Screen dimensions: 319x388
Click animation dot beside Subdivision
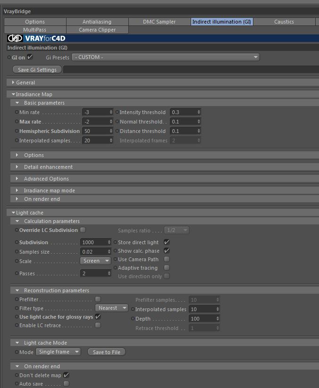[x=17, y=242]
